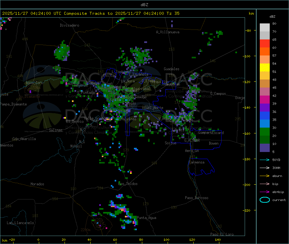289x244 pixels.
Task: Select the gray 65-70 dBZ swatch
Action: click(265, 36)
